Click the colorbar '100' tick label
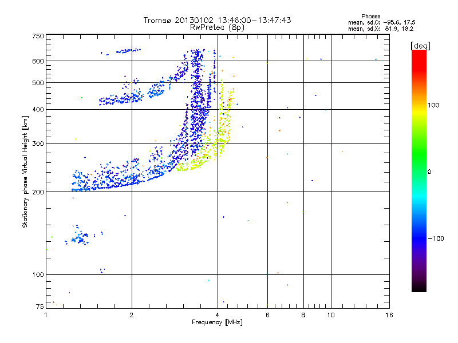 433,105
